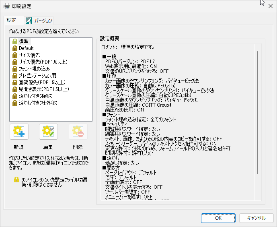Click lock icon next to サイズ優先(PDF1.5以上)

tap(15, 62)
